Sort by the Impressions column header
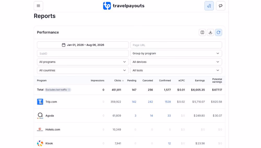The image size is (261, 148). [98, 81]
